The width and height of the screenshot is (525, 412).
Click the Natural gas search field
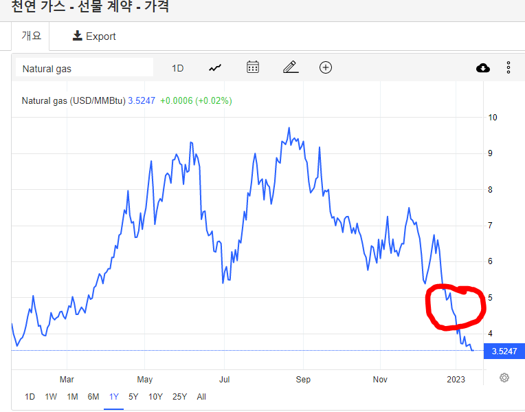pyautogui.click(x=85, y=67)
